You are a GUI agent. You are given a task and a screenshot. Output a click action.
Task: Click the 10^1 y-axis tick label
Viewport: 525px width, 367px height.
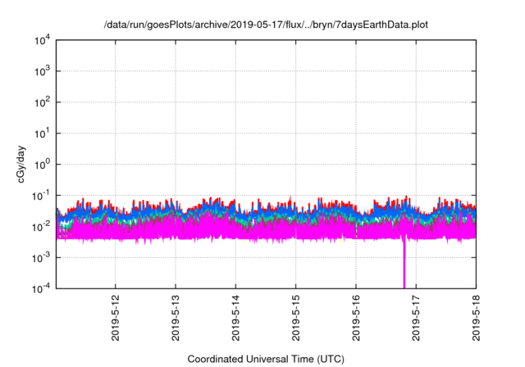click(x=42, y=134)
